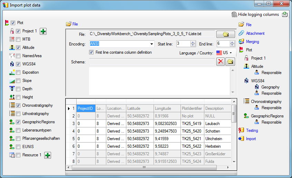
Task: Click the Merging step icon
Action: (x=241, y=42)
